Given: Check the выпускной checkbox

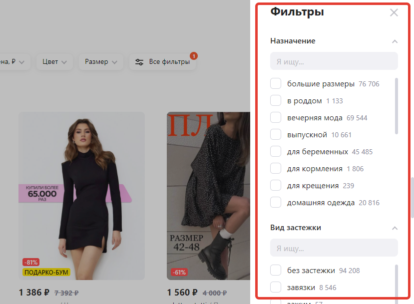Looking at the screenshot, I should click(x=275, y=134).
